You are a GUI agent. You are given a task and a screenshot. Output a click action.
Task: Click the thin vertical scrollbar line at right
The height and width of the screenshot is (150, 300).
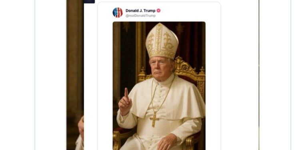[259, 75]
